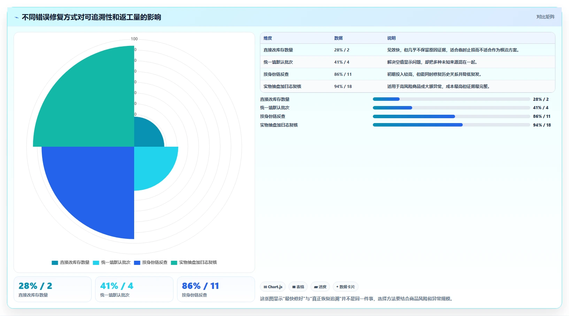Click description starting 解决空值显示问题

coord(433,62)
